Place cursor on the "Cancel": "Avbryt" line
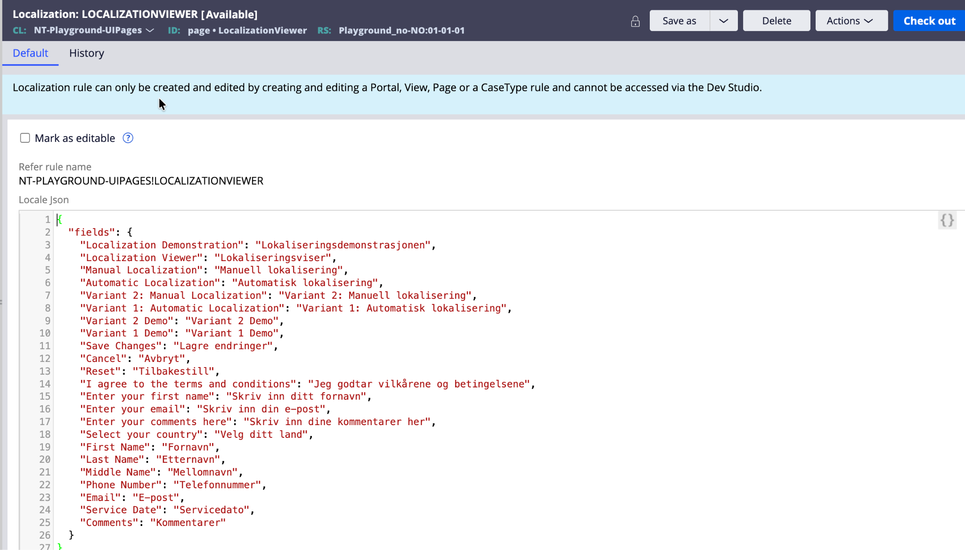Image resolution: width=965 pixels, height=550 pixels. point(135,359)
